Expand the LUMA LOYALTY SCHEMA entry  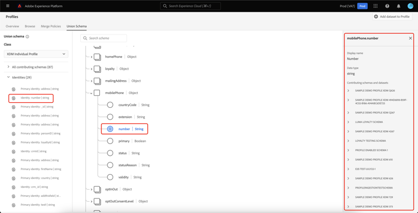(348, 122)
